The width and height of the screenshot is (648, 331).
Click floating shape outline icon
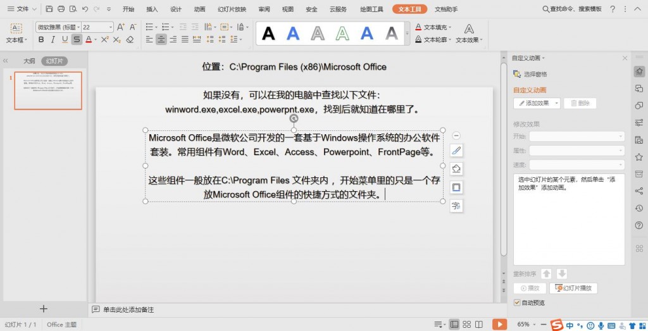click(x=456, y=187)
